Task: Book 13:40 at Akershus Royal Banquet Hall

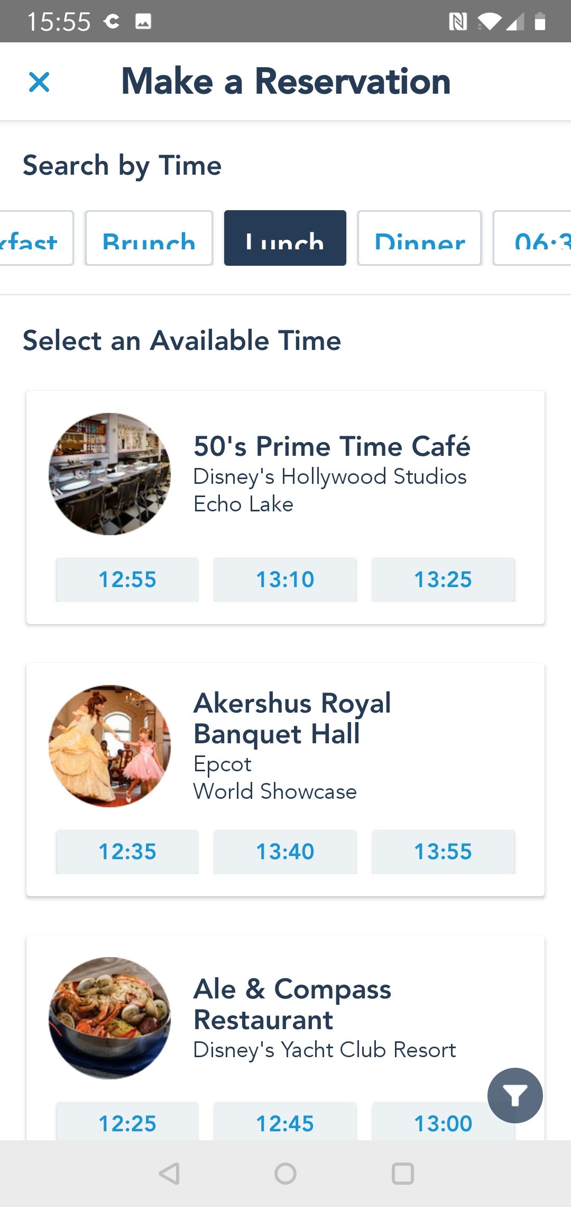Action: [285, 852]
